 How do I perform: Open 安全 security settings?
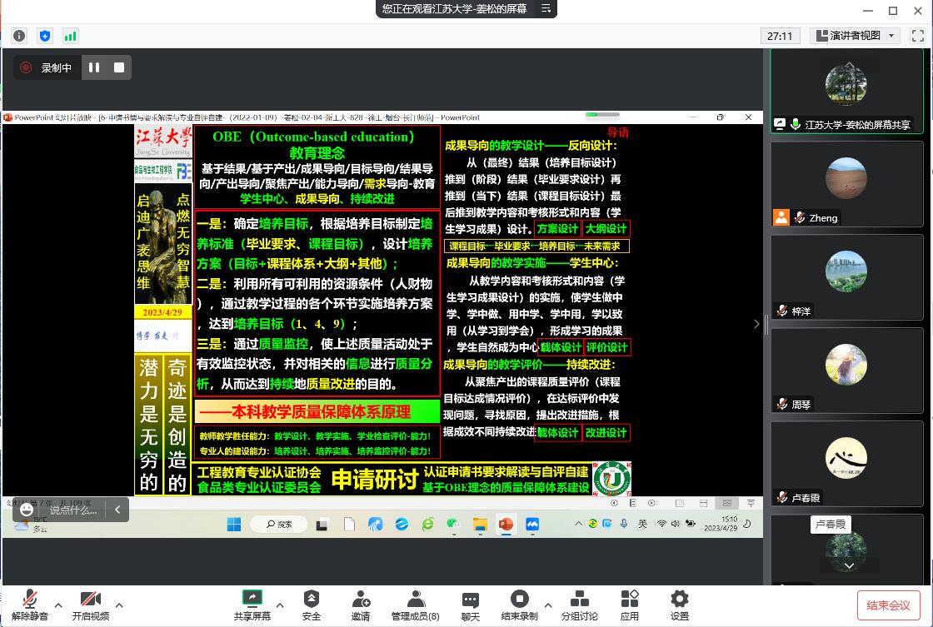(x=312, y=605)
